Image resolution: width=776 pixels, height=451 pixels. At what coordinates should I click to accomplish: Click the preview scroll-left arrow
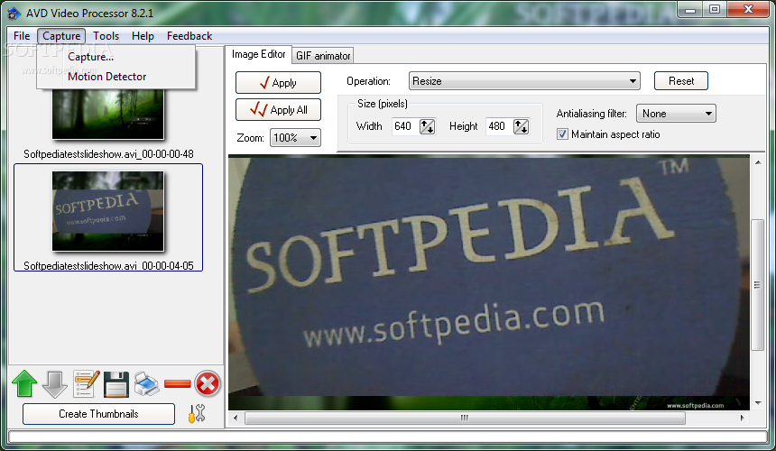236,418
